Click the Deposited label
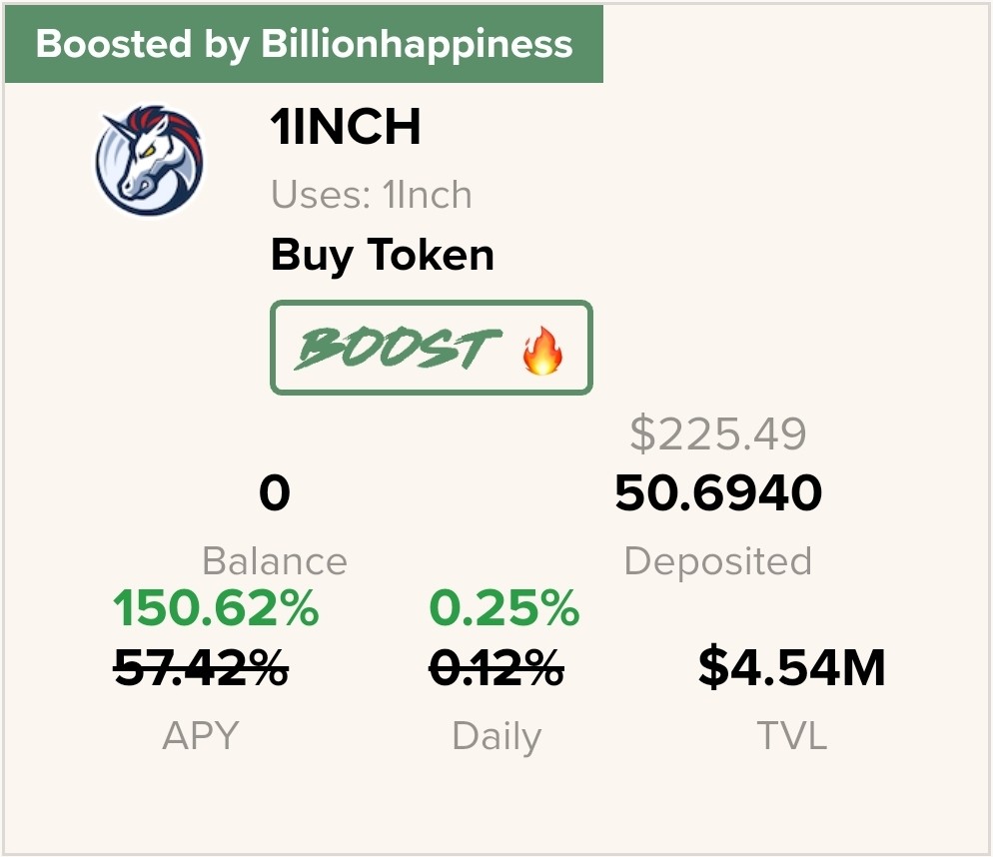This screenshot has height=857, width=993. (718, 561)
